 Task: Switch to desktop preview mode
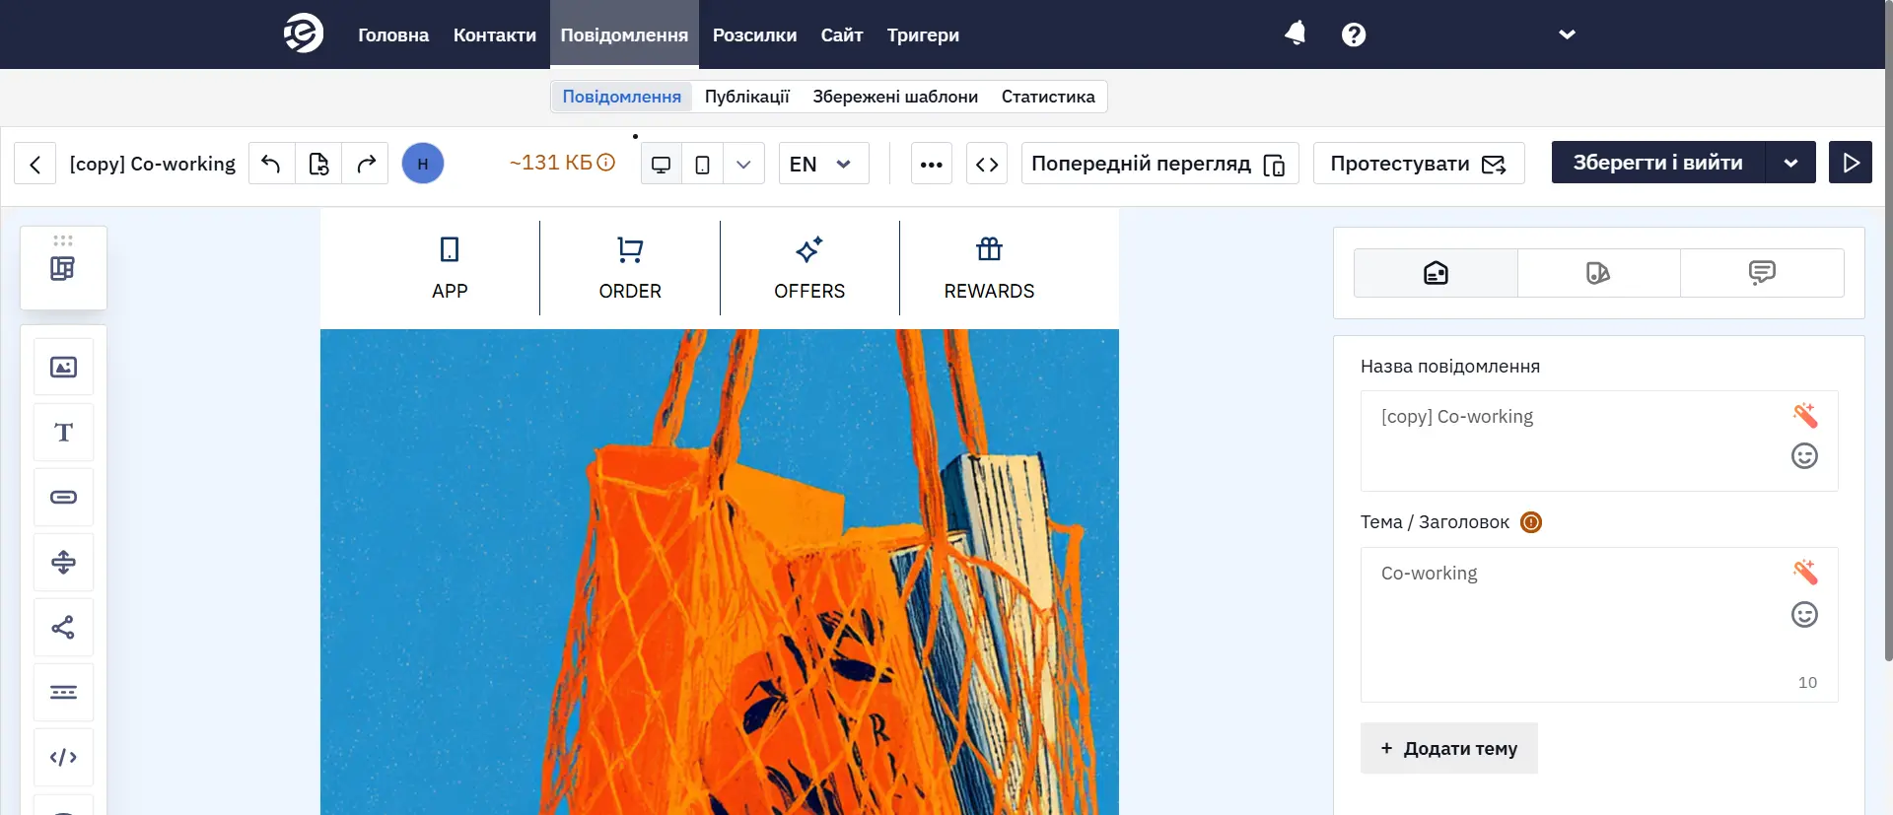coord(662,164)
